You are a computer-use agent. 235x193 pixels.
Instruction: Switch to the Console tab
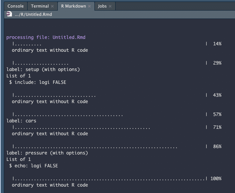15,6
